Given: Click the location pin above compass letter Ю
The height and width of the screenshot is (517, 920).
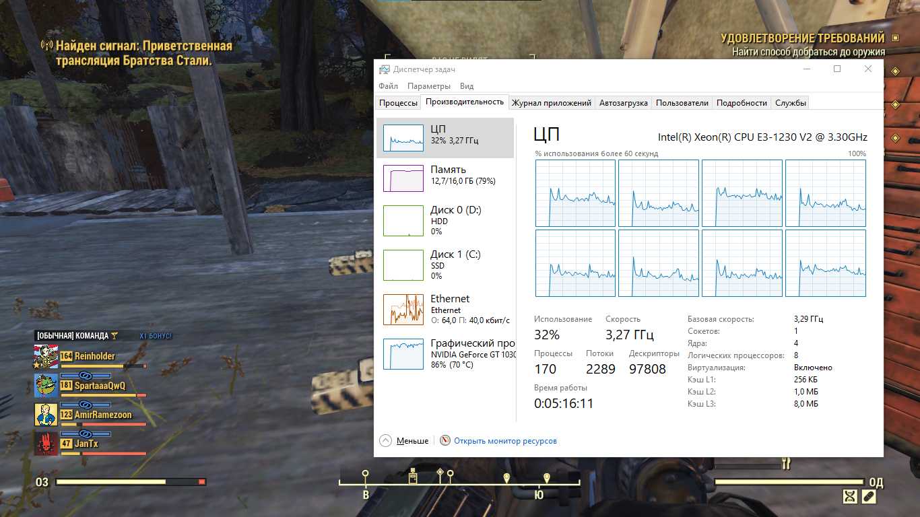Looking at the screenshot, I should pos(546,478).
